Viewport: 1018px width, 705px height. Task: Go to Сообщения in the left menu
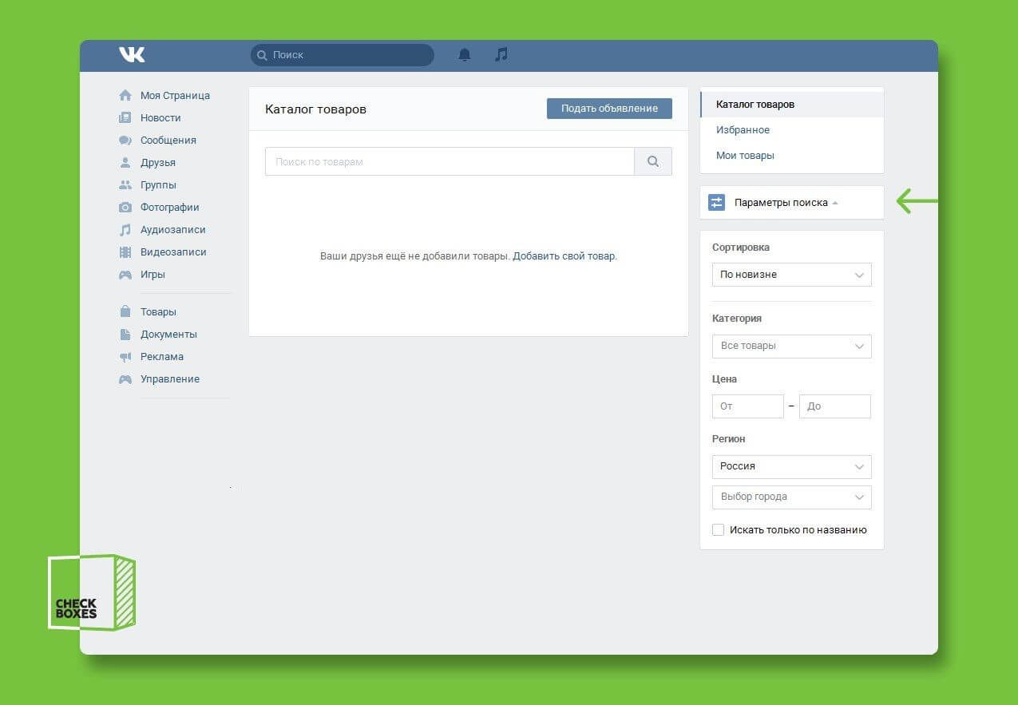pyautogui.click(x=168, y=141)
